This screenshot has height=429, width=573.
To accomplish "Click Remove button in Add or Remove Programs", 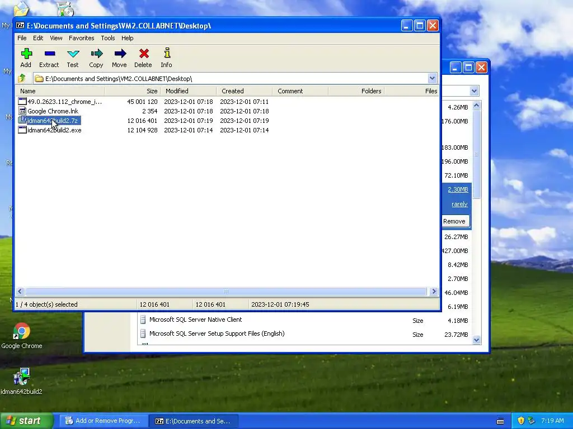I will (454, 221).
